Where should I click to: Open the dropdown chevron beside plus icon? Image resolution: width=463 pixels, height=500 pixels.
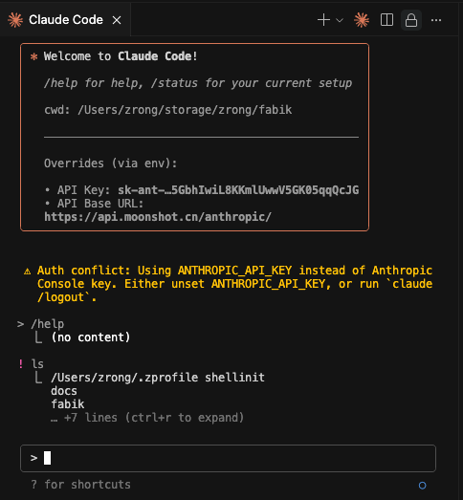click(340, 20)
